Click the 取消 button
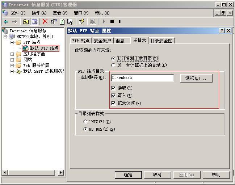This screenshot has width=235, height=185. (x=158, y=175)
